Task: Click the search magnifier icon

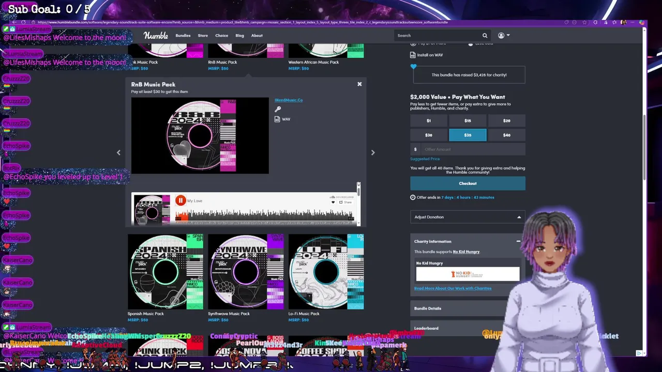Action: tap(485, 36)
